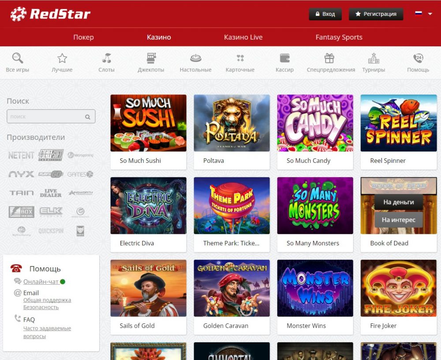This screenshot has height=360, width=441.
Task: Open the Reel Spinner game thumbnail
Action: tap(399, 123)
